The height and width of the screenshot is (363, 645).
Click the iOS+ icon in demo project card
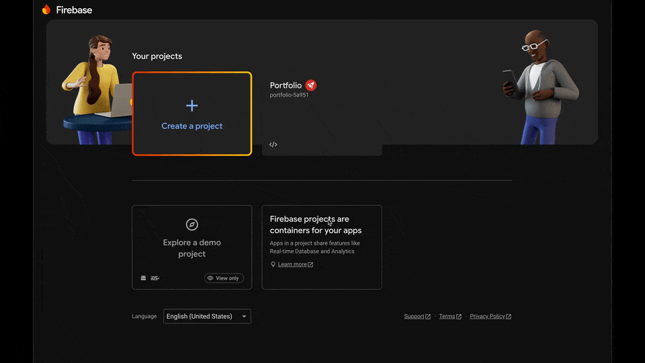coord(155,278)
